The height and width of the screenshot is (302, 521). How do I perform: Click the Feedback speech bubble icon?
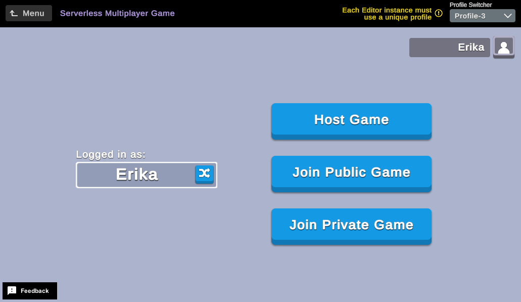pos(12,291)
